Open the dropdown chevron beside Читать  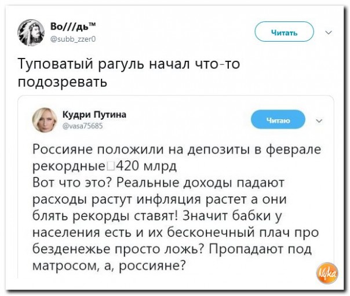pos(330,32)
